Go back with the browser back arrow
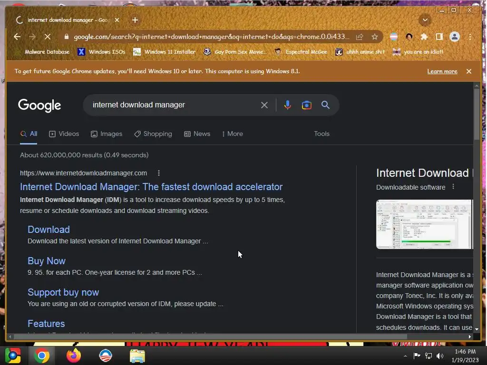The width and height of the screenshot is (487, 365). pos(17,37)
